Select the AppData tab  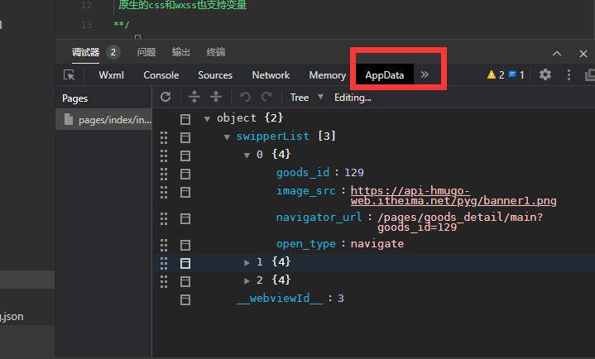coord(385,75)
